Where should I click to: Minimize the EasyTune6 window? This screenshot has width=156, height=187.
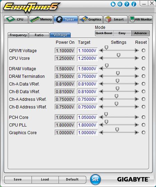click(x=144, y=3)
